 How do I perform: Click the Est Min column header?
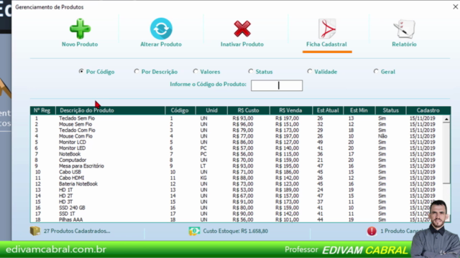(359, 110)
